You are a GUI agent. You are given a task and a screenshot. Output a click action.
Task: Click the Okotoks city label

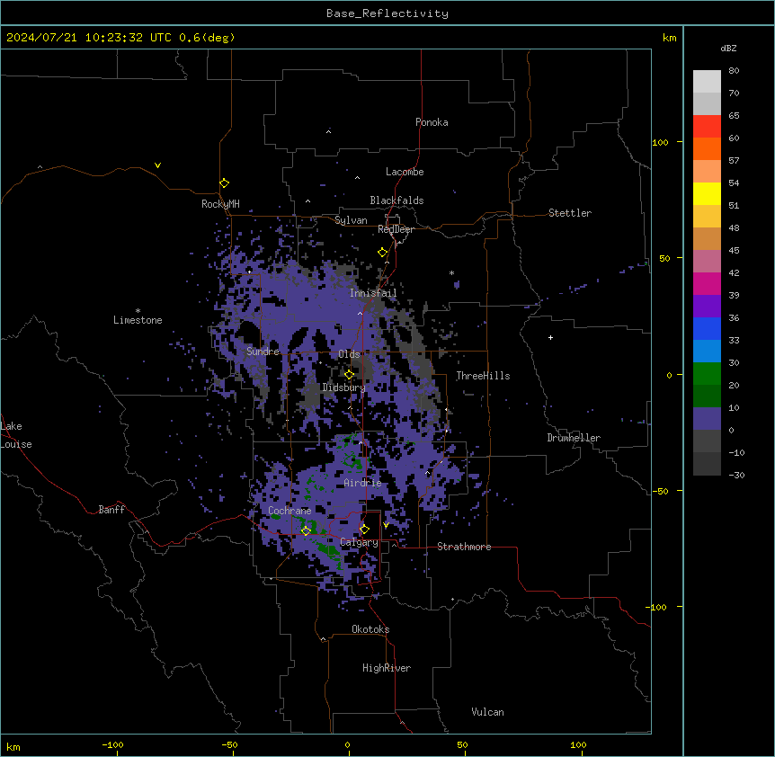tap(370, 629)
